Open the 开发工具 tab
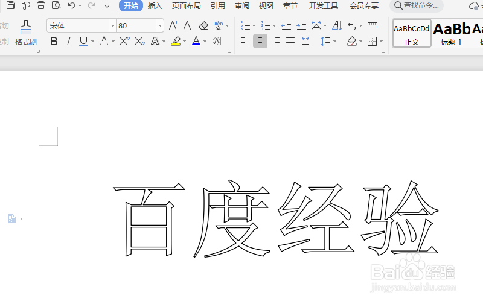483x304 pixels. tap(323, 5)
